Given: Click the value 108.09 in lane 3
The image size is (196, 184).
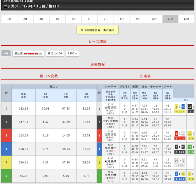Looking at the screenshot, I should point(24,136).
